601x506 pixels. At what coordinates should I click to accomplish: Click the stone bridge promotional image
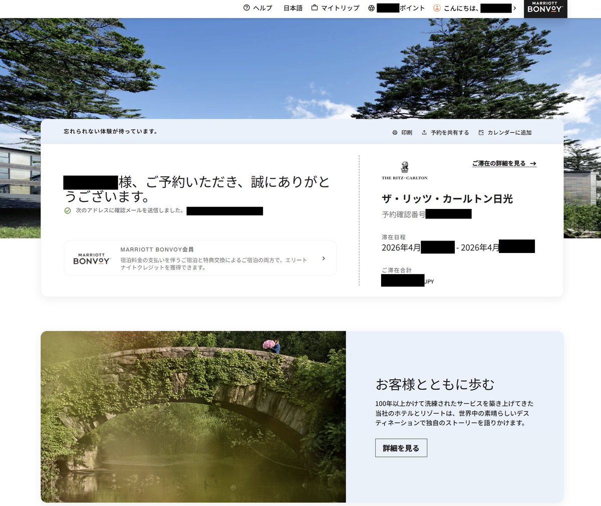click(193, 417)
